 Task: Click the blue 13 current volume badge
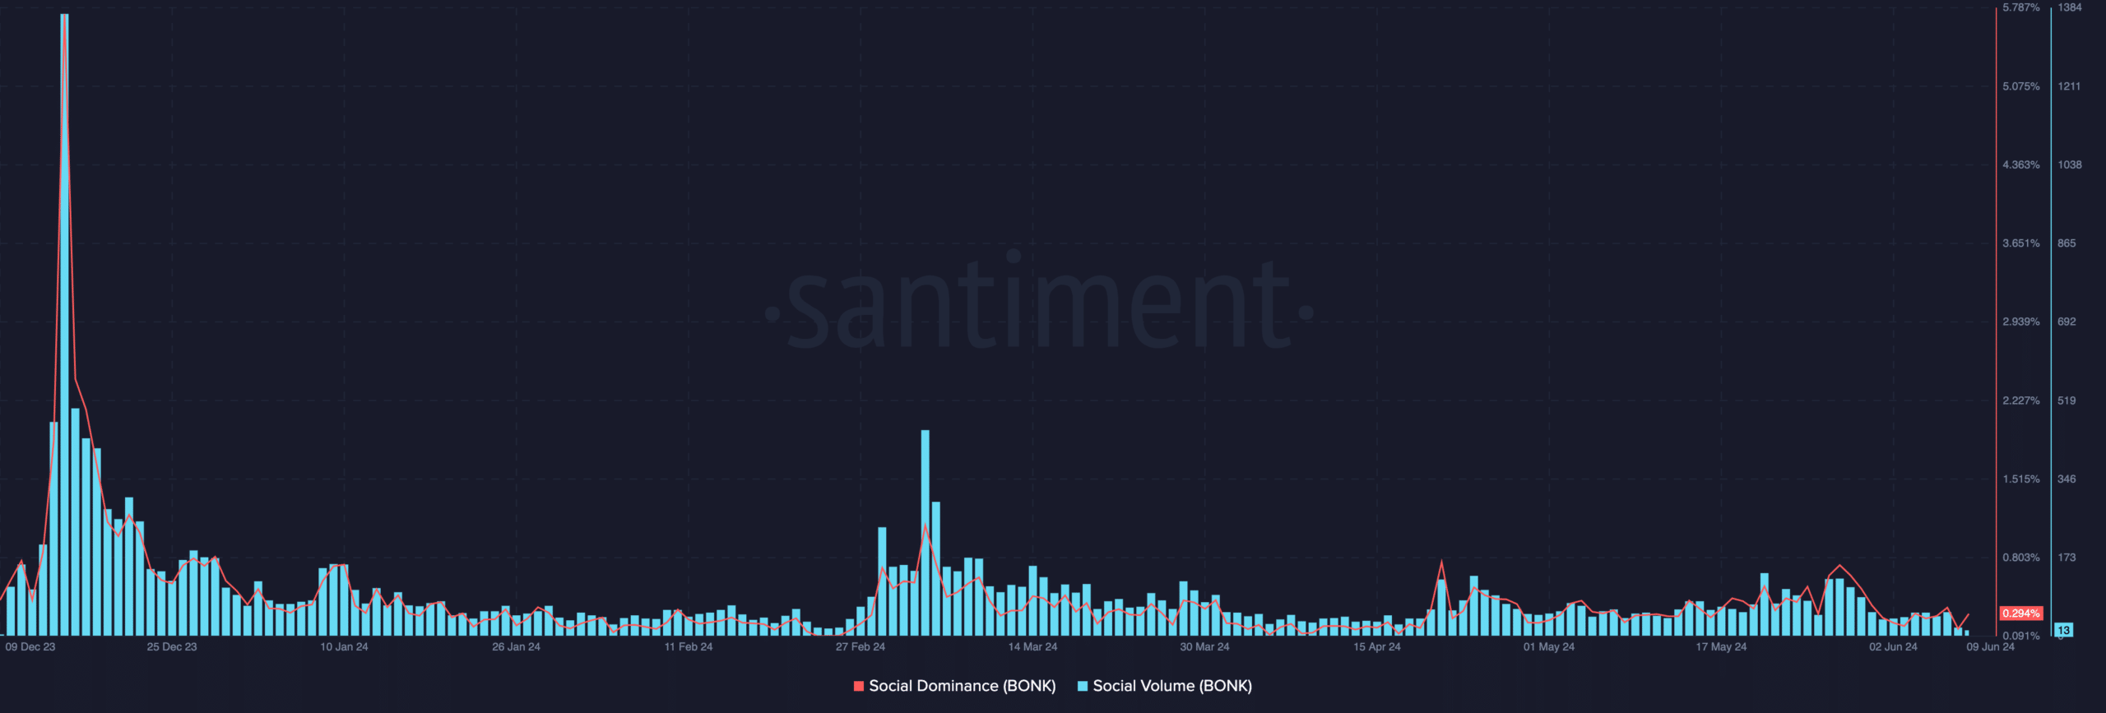[2064, 631]
